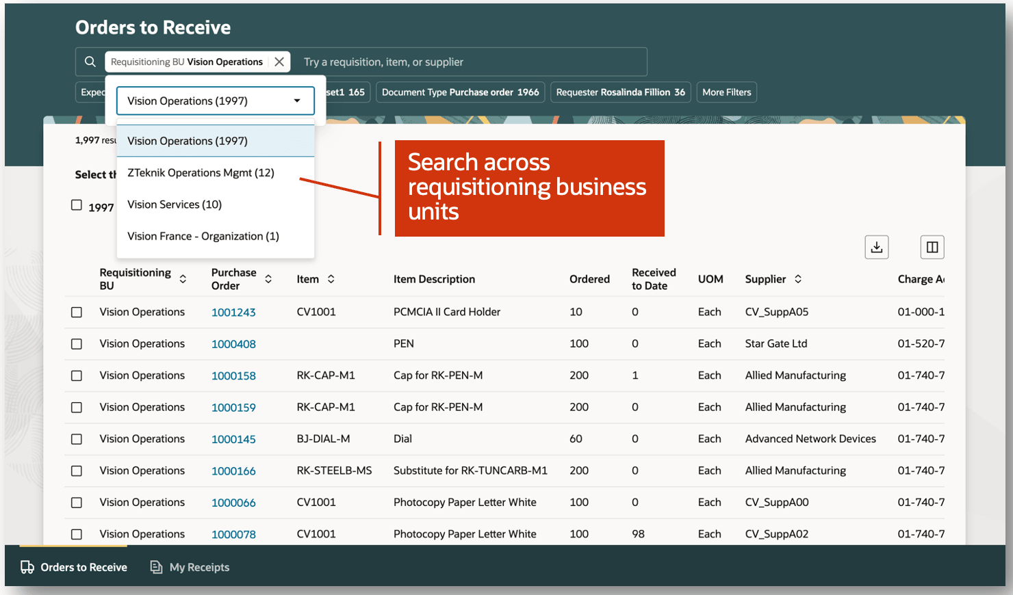The width and height of the screenshot is (1013, 595).
Task: Click My Receipts document icon
Action: (x=156, y=567)
